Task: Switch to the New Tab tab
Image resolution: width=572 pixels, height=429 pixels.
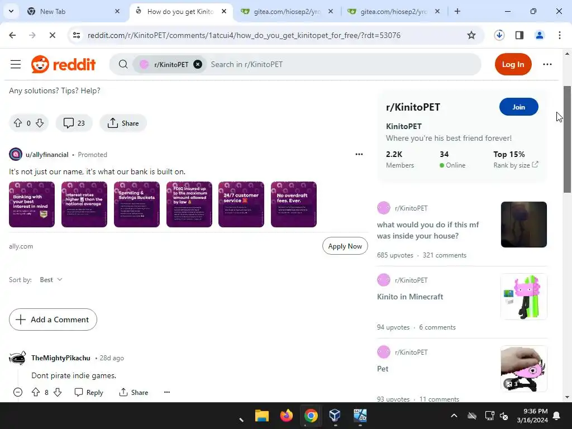Action: click(x=74, y=12)
